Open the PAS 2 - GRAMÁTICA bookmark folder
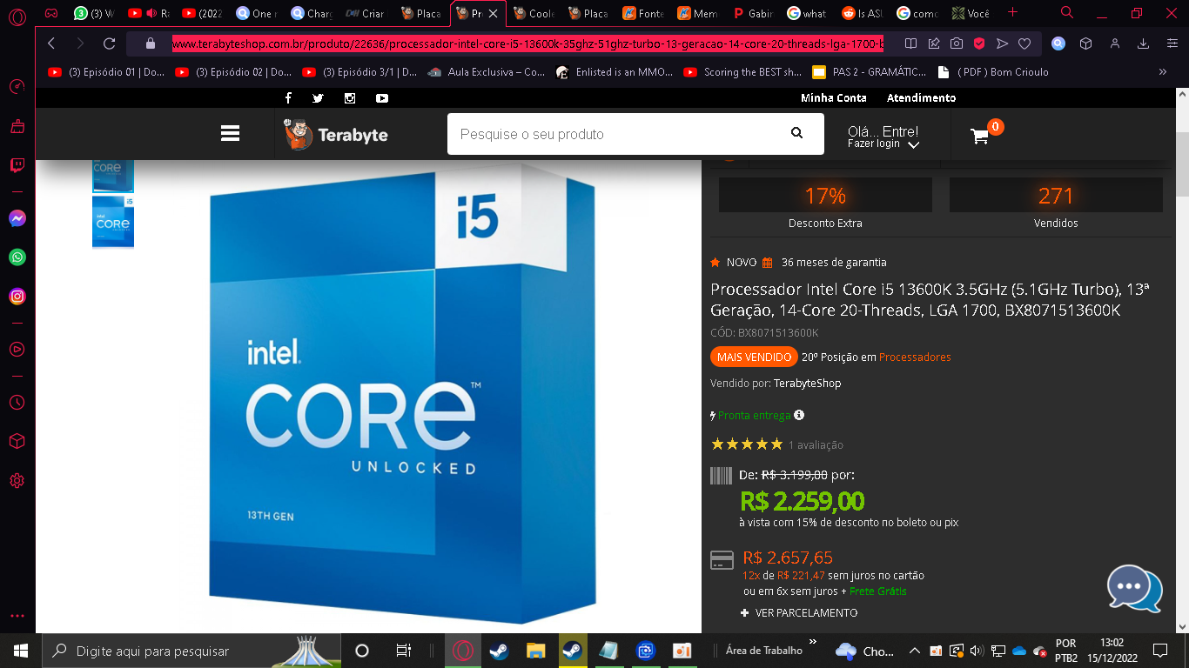Viewport: 1189px width, 668px height. (869, 72)
